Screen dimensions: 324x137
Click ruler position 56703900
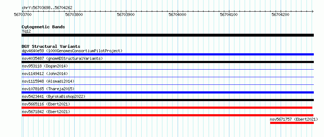(126, 14)
